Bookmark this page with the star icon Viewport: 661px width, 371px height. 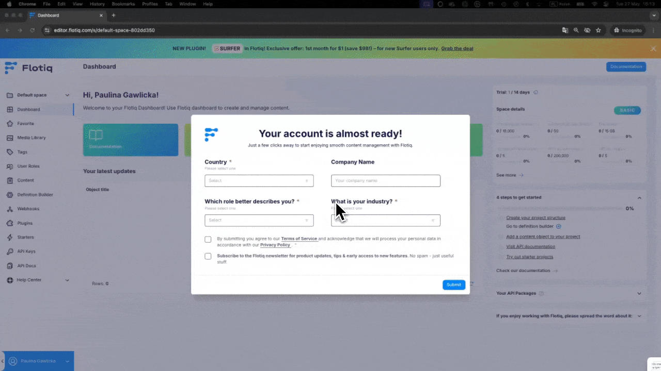(599, 30)
